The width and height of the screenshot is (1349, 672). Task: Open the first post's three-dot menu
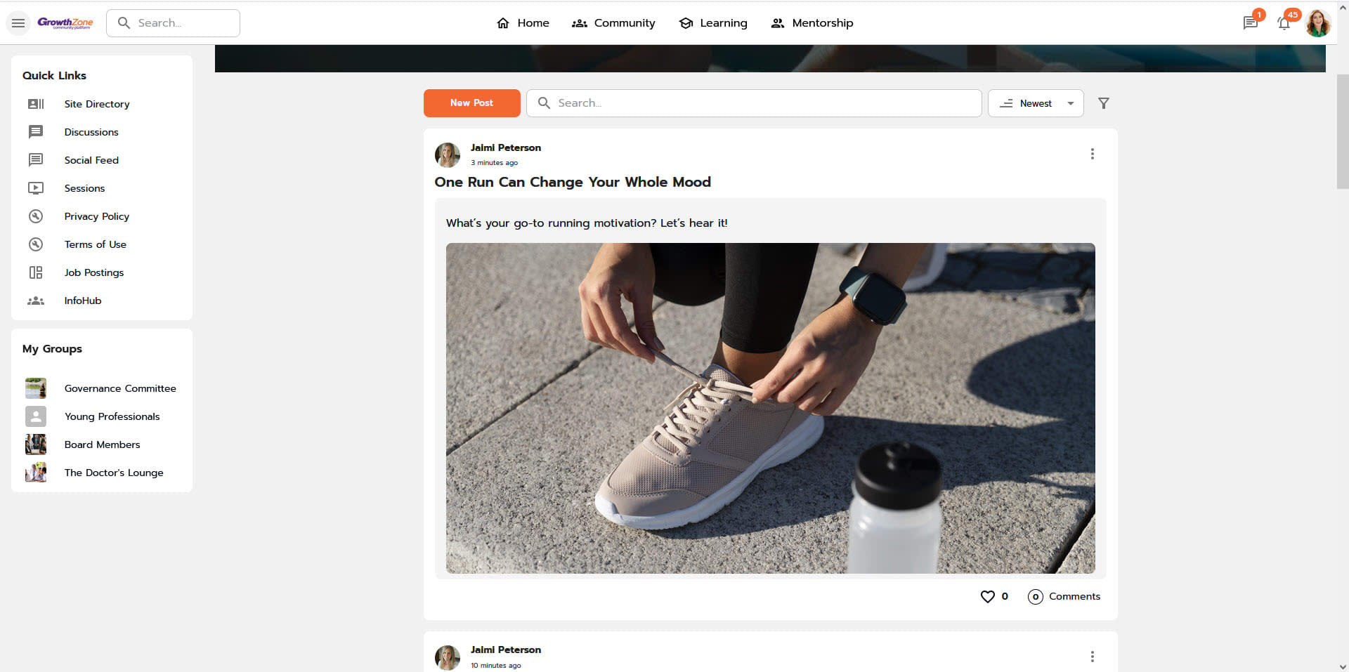1092,154
